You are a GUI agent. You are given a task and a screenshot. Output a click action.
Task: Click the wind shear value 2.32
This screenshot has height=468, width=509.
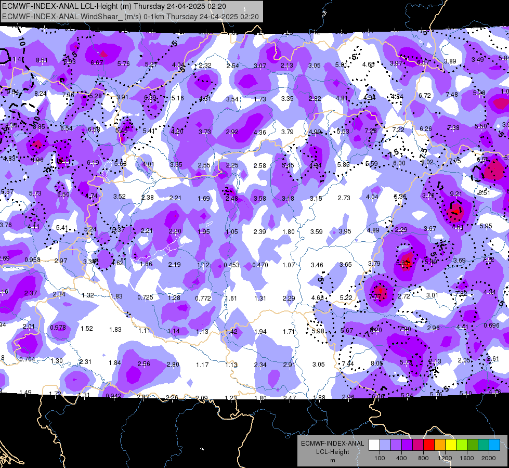(x=205, y=66)
